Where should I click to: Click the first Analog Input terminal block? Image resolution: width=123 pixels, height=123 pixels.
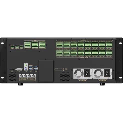[59, 45]
